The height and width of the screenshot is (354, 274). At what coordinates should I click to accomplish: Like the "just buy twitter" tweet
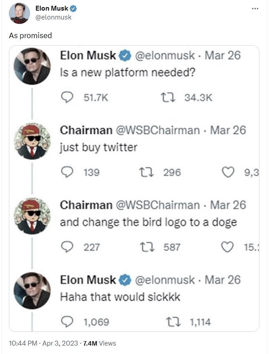(228, 172)
